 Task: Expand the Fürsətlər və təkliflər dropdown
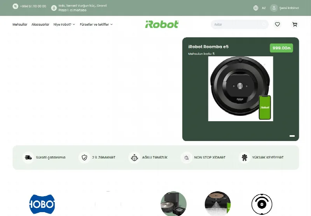(x=96, y=24)
